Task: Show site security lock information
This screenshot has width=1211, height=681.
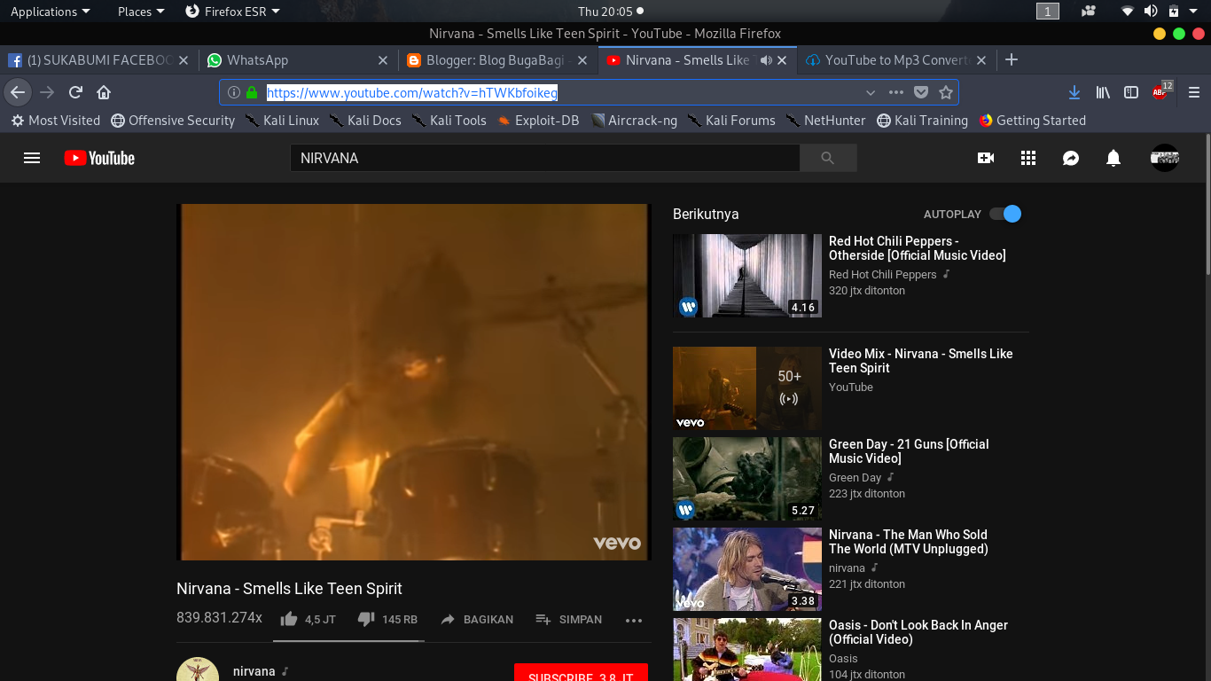Action: [x=252, y=92]
